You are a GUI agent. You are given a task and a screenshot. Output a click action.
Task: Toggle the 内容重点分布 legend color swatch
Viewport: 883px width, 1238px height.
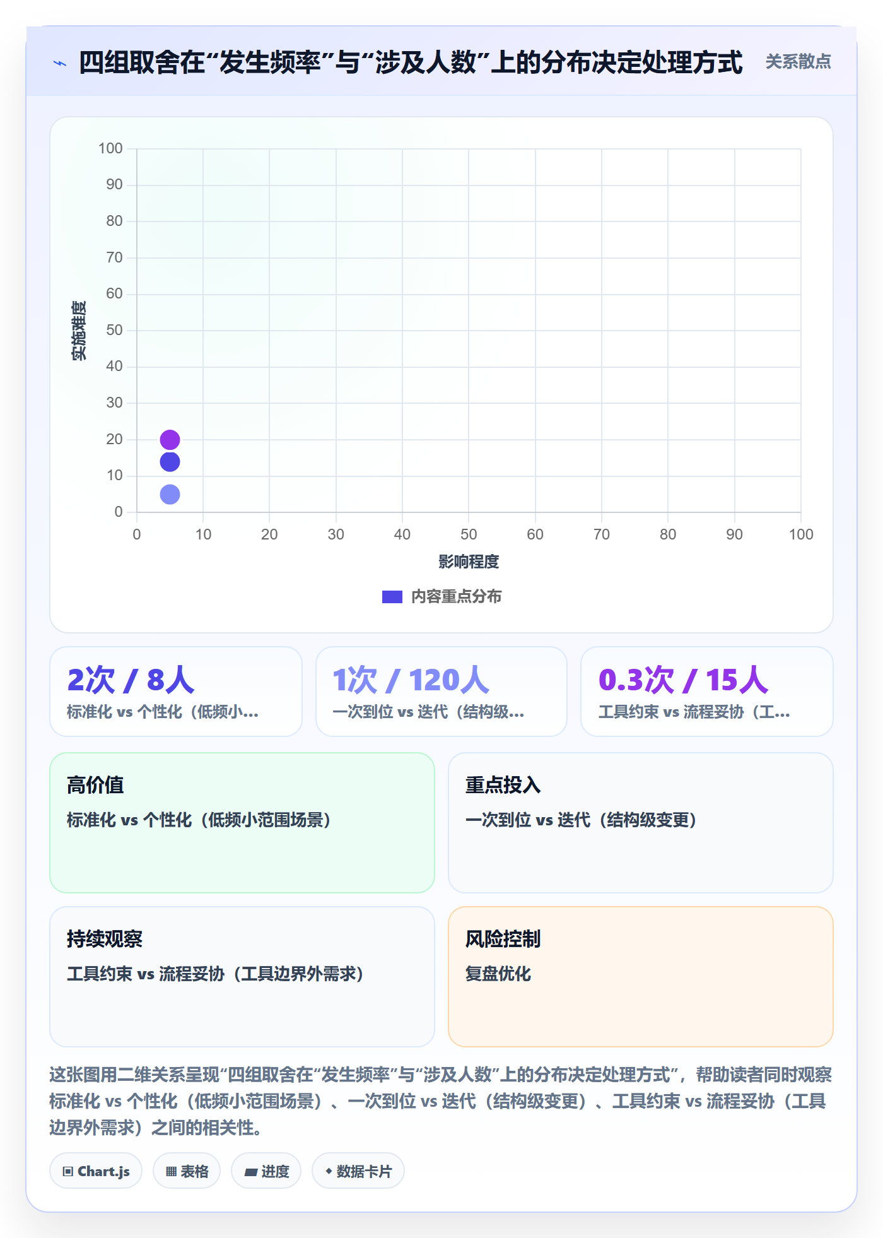392,597
